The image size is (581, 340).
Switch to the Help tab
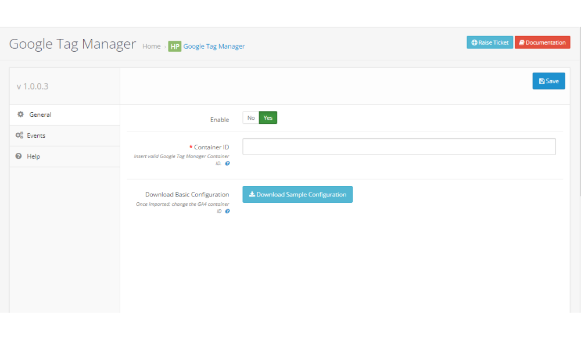click(34, 156)
